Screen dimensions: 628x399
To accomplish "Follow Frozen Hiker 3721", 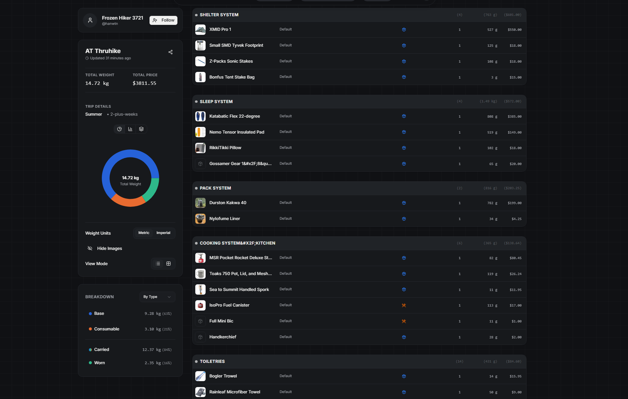I will point(163,20).
